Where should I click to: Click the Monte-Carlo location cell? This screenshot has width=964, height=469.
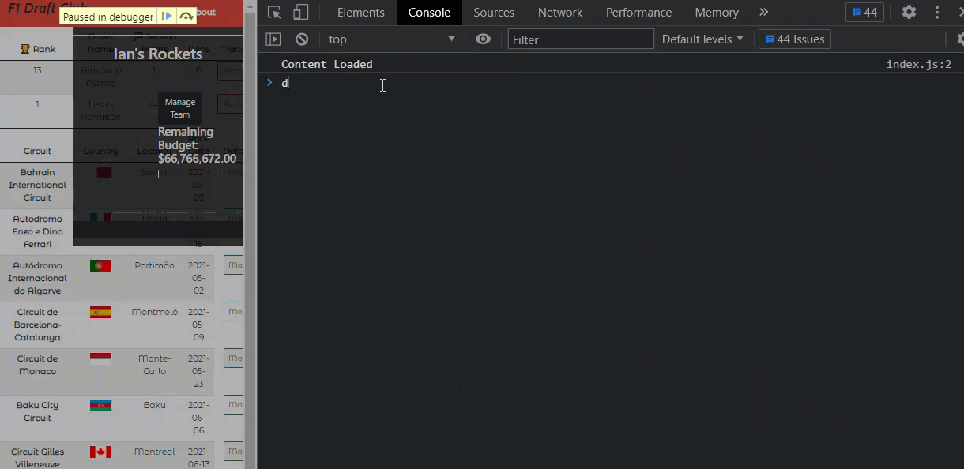(155, 365)
